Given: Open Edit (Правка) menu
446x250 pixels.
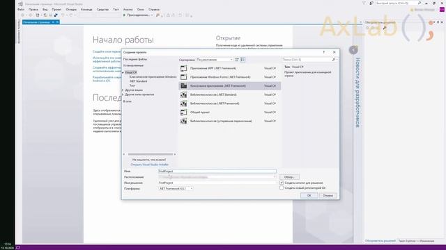Looking at the screenshot, I should point(33,9).
